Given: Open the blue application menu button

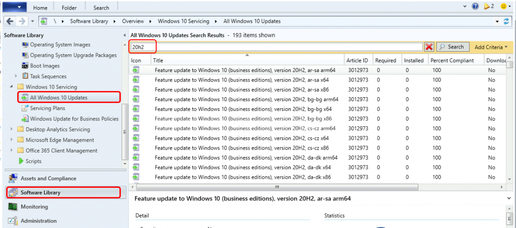Looking at the screenshot, I should [x=14, y=7].
